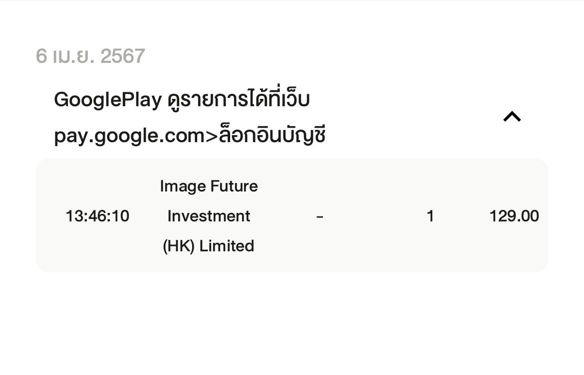
Task: Click the (HK) text in merchant name
Action: 179,246
